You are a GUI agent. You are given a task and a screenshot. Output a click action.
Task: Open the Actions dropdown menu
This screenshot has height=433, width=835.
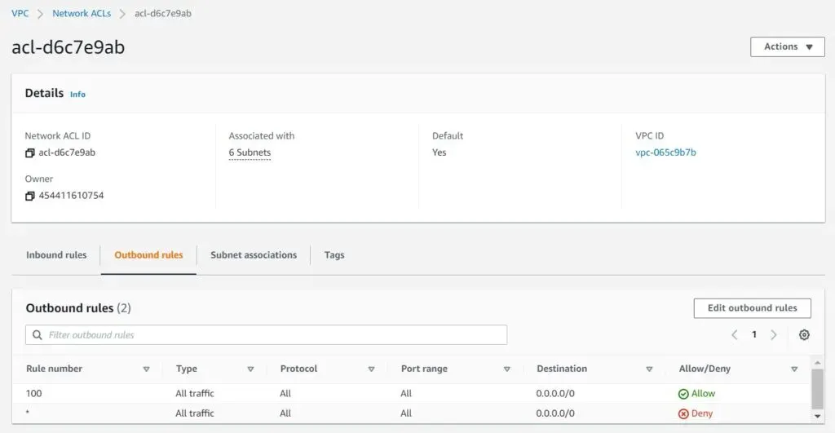(788, 46)
